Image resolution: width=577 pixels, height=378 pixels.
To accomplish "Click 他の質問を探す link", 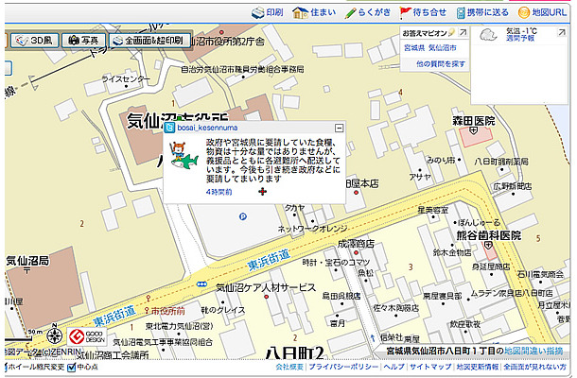I will pyautogui.click(x=441, y=64).
